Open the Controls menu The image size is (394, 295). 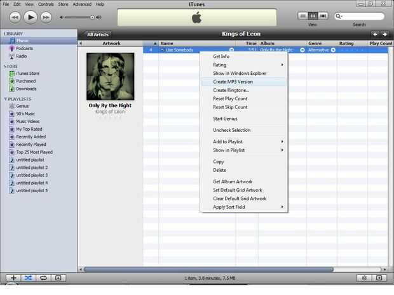[x=46, y=4]
